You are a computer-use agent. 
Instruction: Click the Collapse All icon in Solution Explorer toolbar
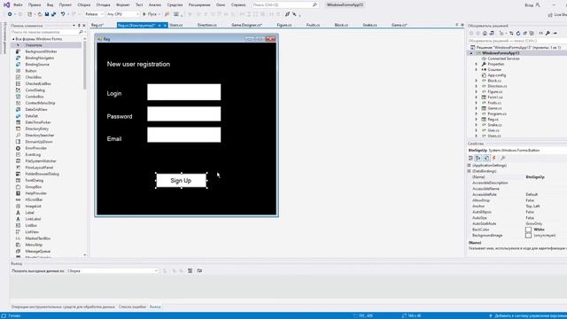tap(525, 34)
